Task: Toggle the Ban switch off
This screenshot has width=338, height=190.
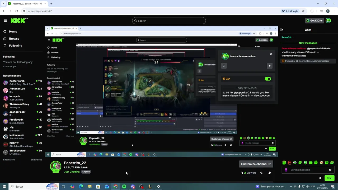Action: click(268, 79)
